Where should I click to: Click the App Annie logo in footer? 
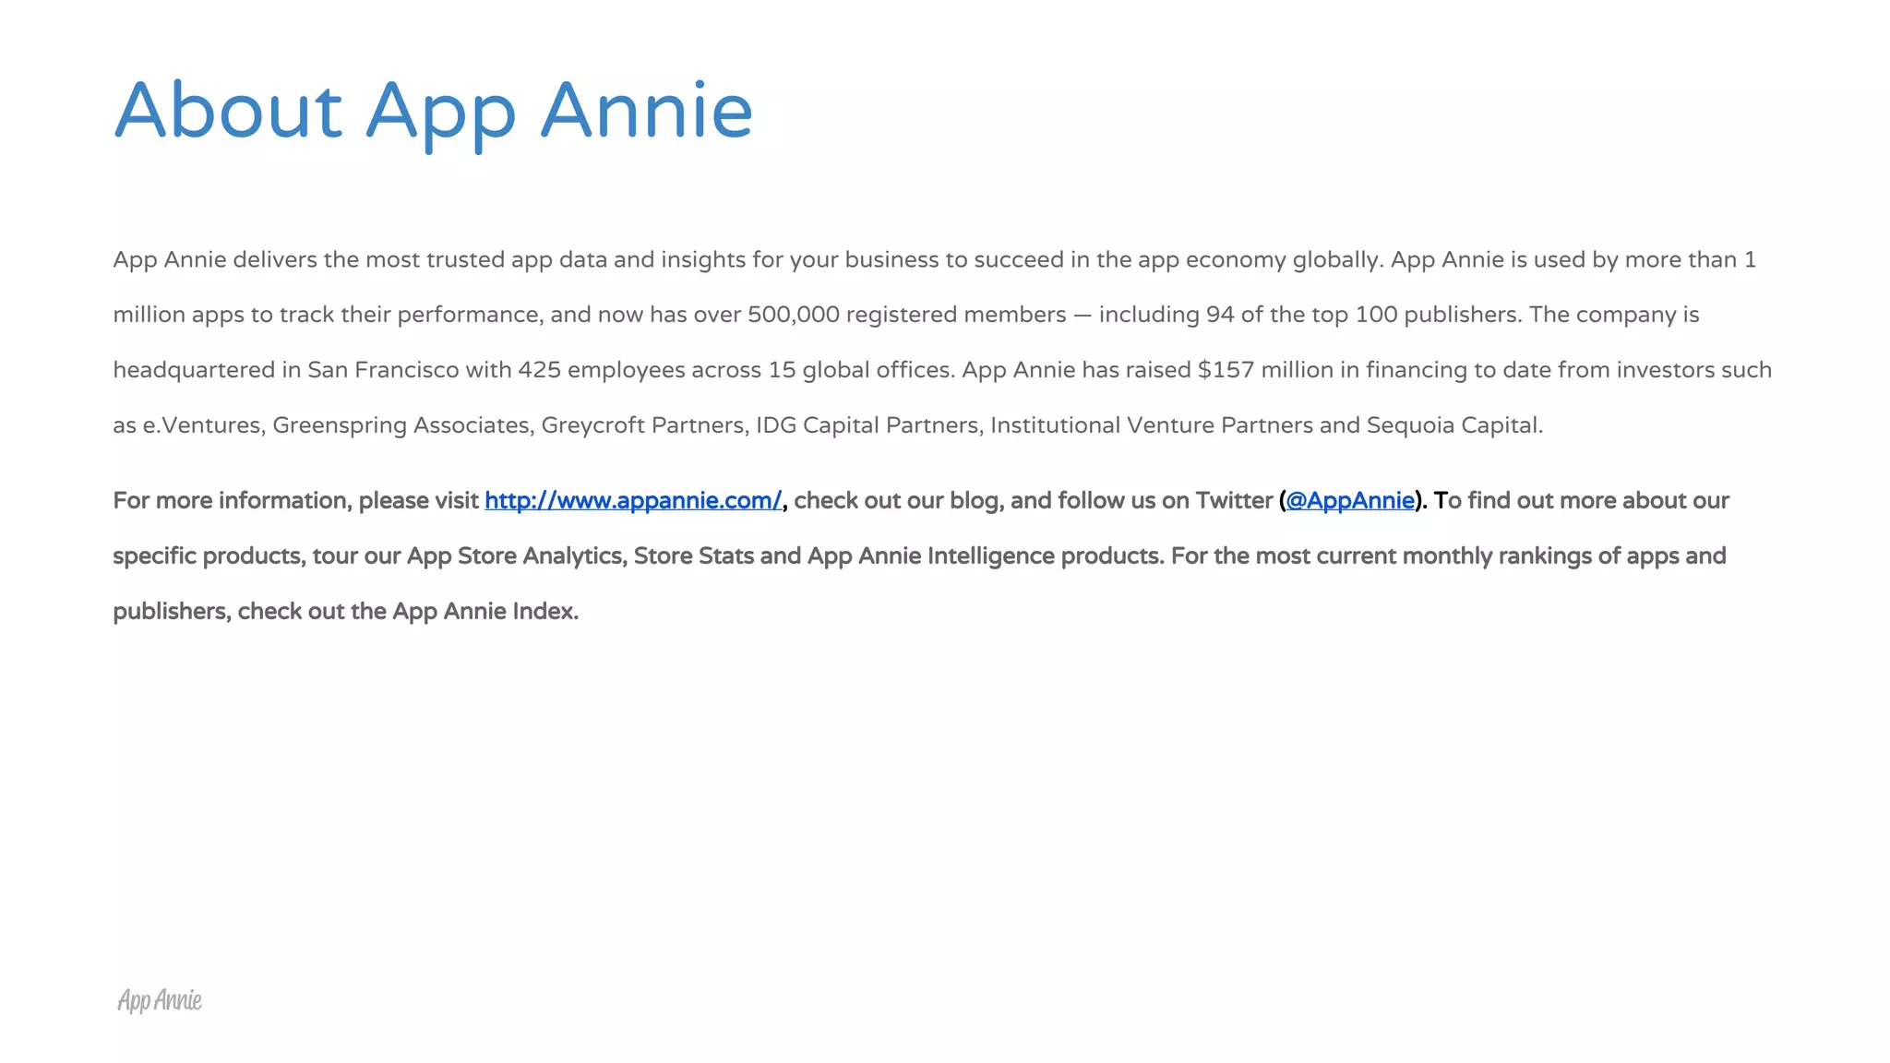point(160,1000)
